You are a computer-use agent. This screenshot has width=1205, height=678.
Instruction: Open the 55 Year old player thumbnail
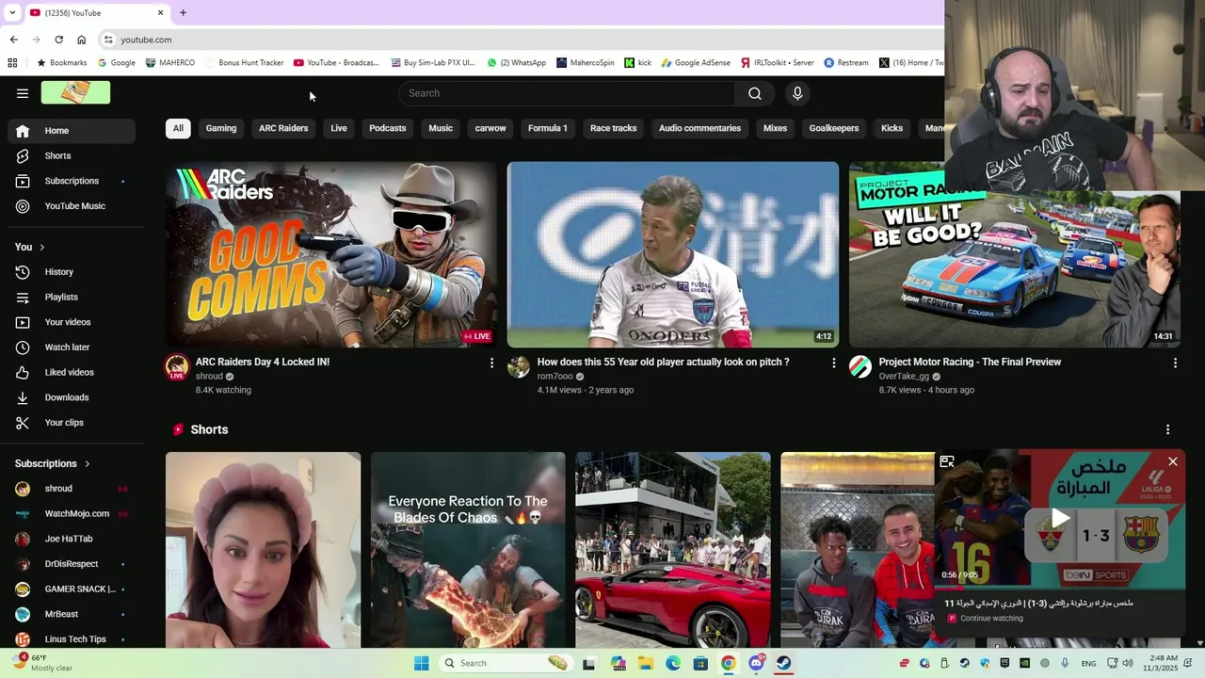[673, 254]
